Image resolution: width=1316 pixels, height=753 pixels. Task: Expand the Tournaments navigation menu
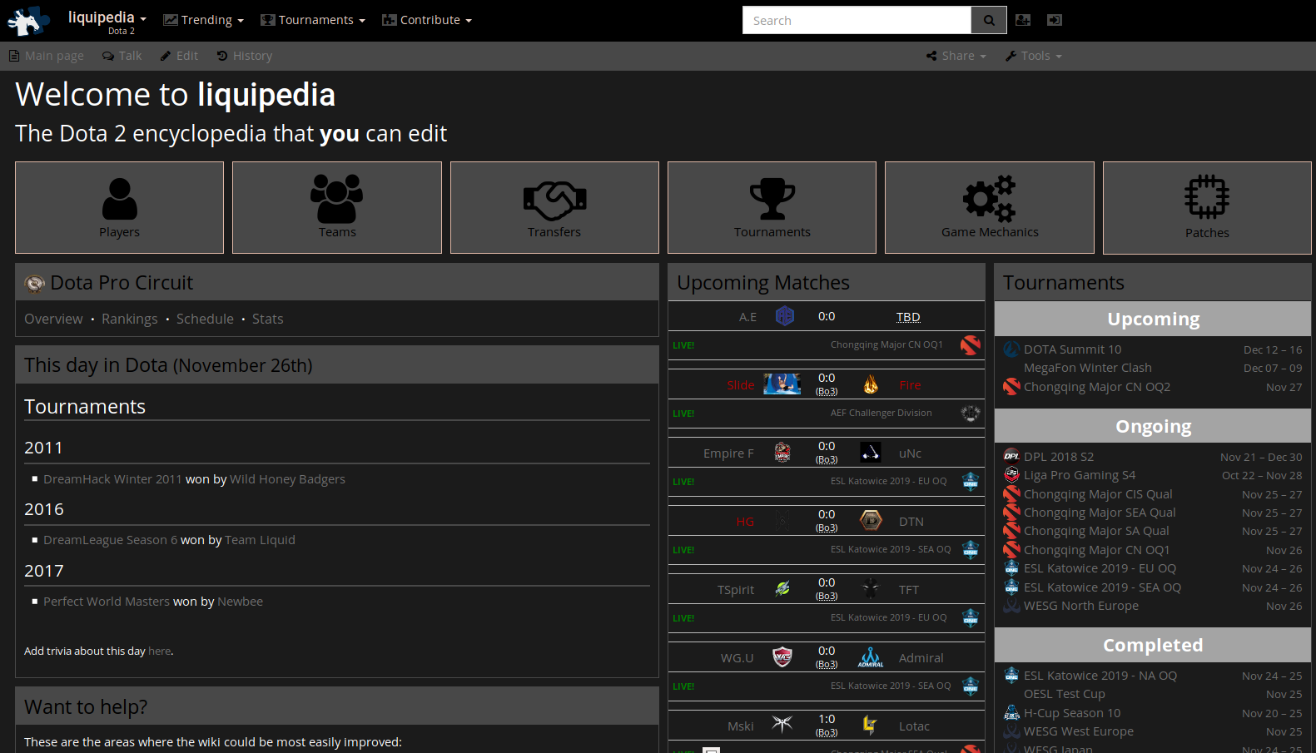pos(313,20)
